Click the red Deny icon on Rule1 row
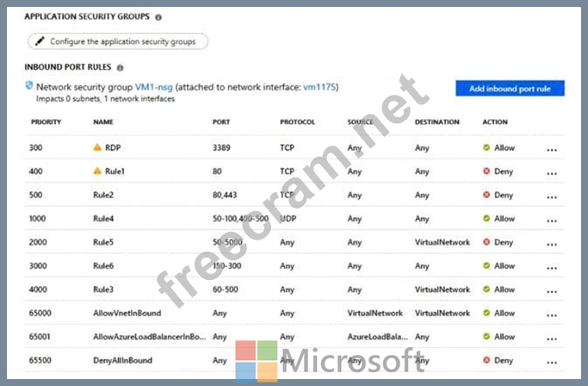 [487, 171]
